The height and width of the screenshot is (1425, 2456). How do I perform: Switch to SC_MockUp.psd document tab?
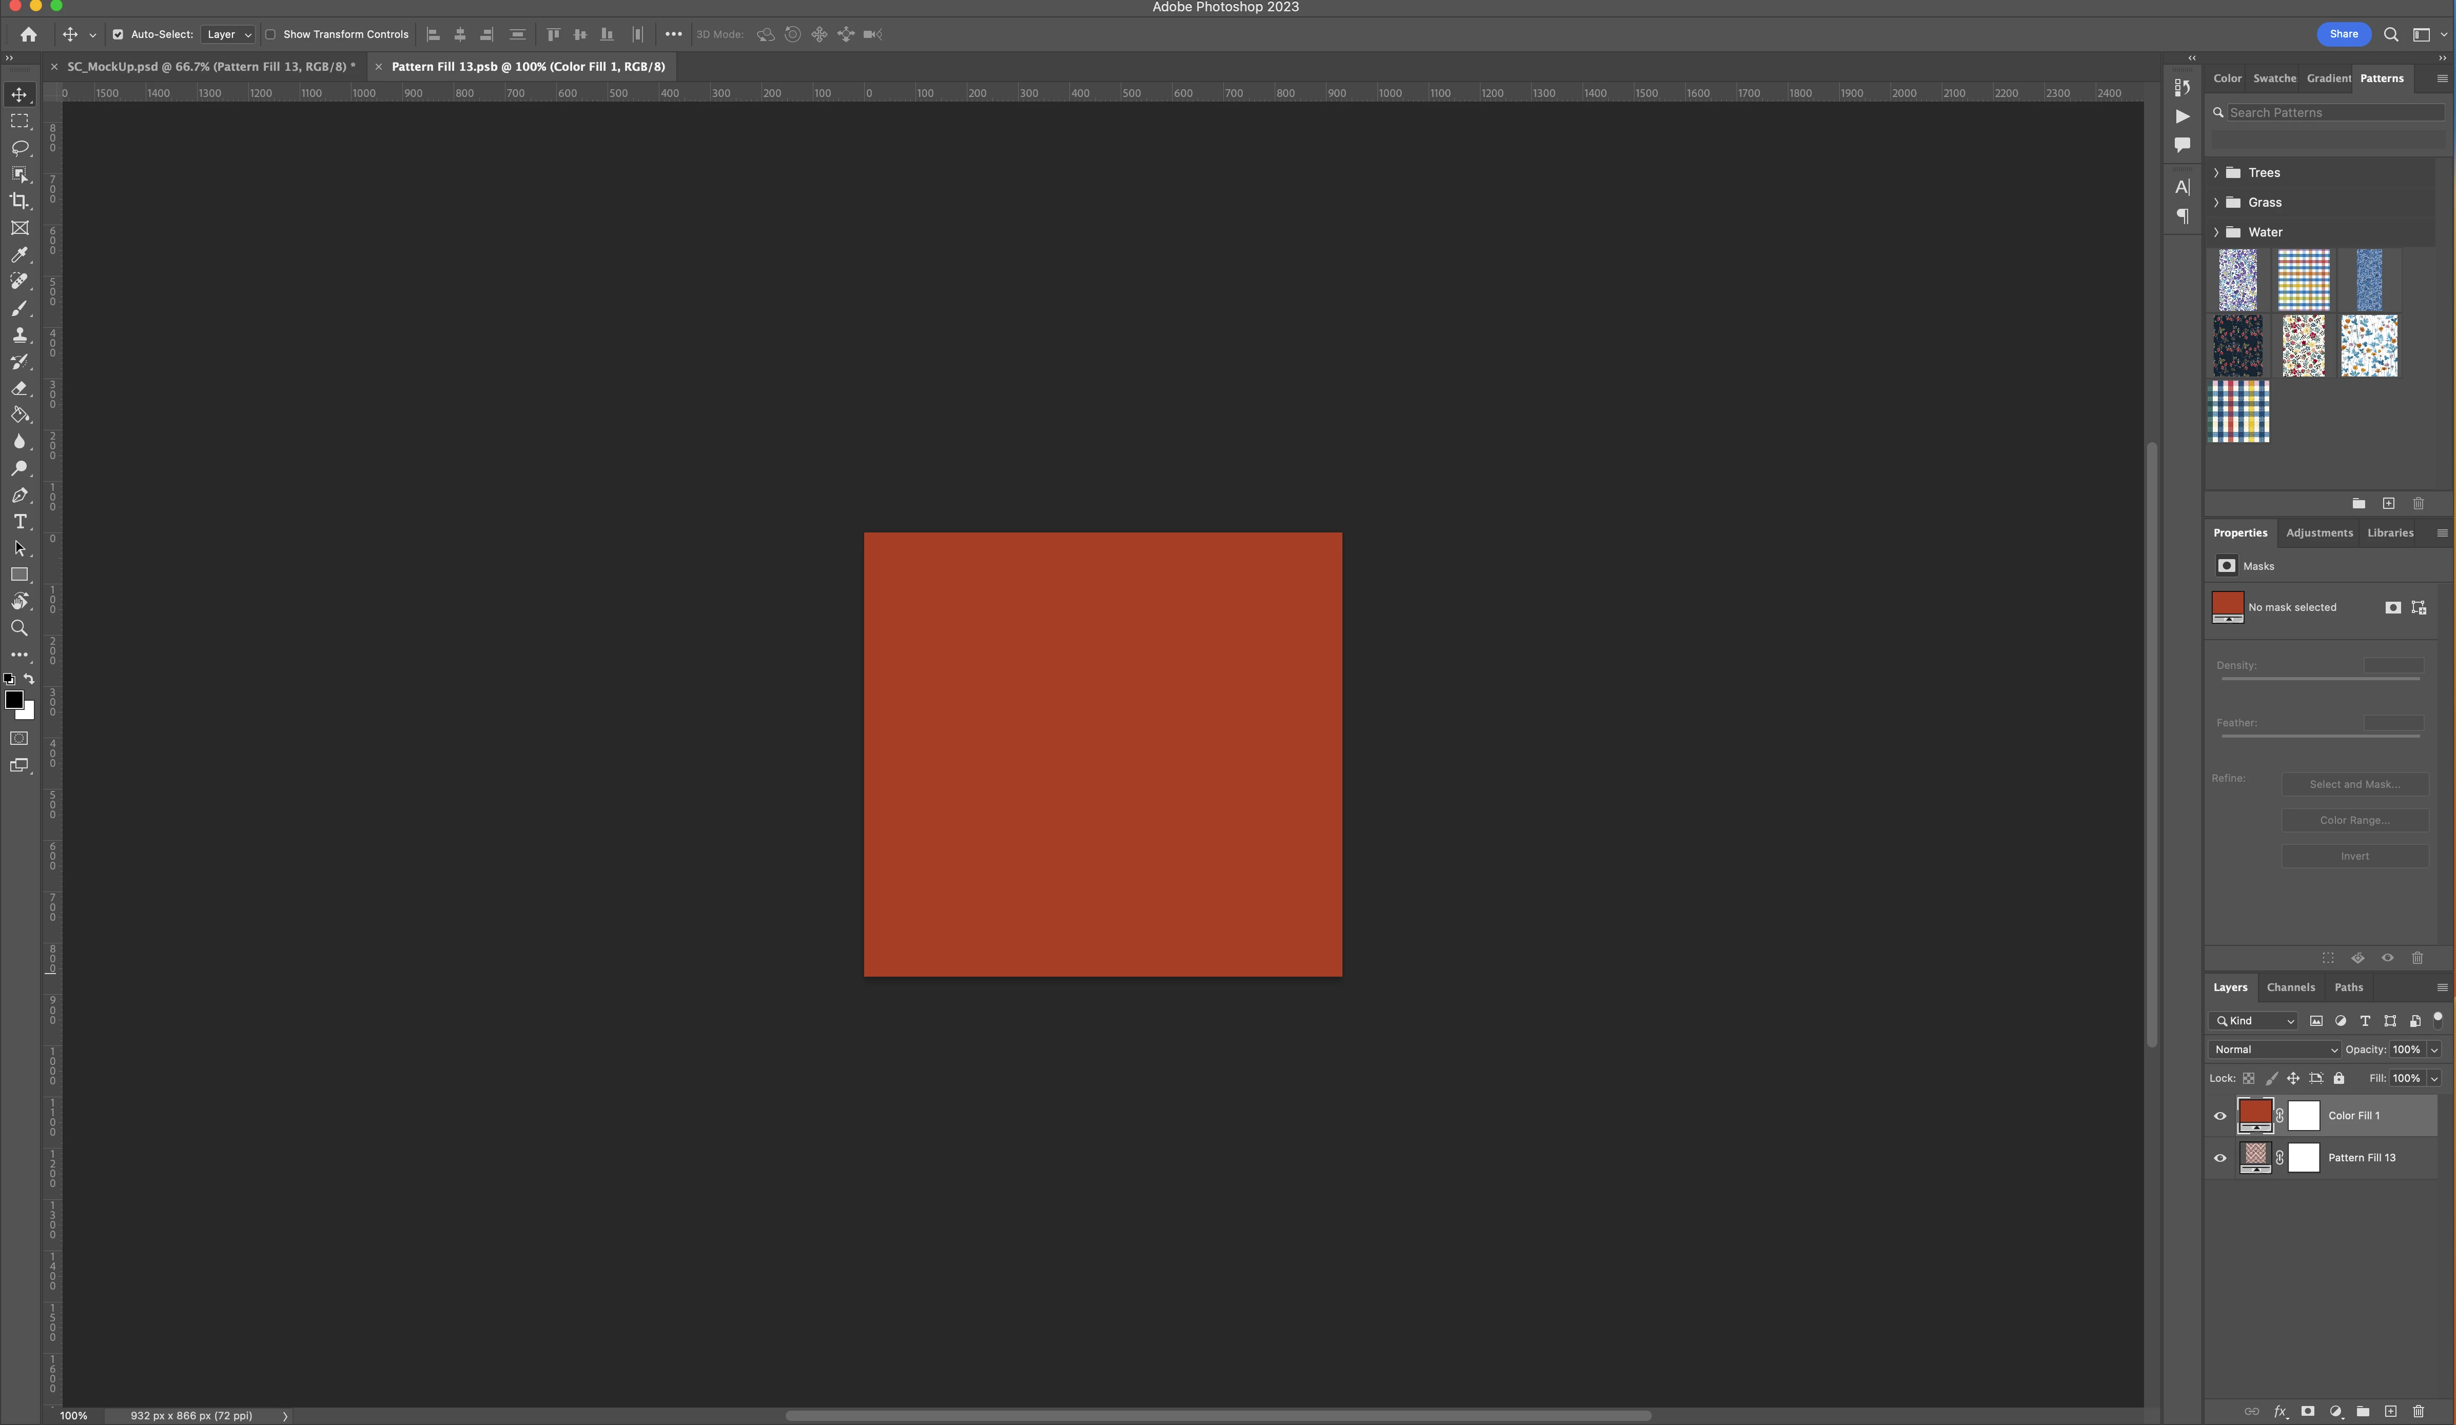click(210, 66)
